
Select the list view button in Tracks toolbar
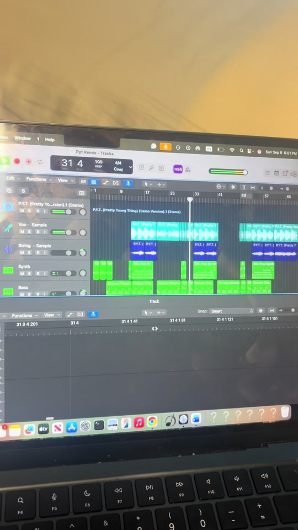pos(94,182)
